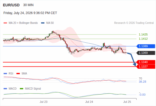Click the Jul 25 axis date label

click(127, 102)
